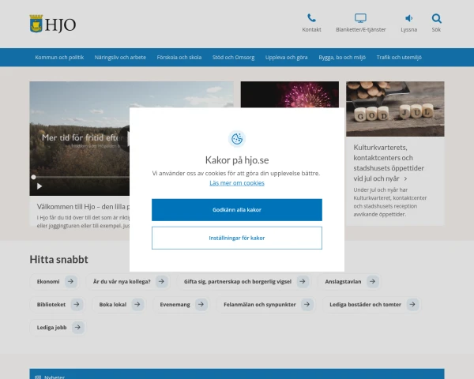
Task: Activate Lyssna speaker icon
Action: pos(408,18)
